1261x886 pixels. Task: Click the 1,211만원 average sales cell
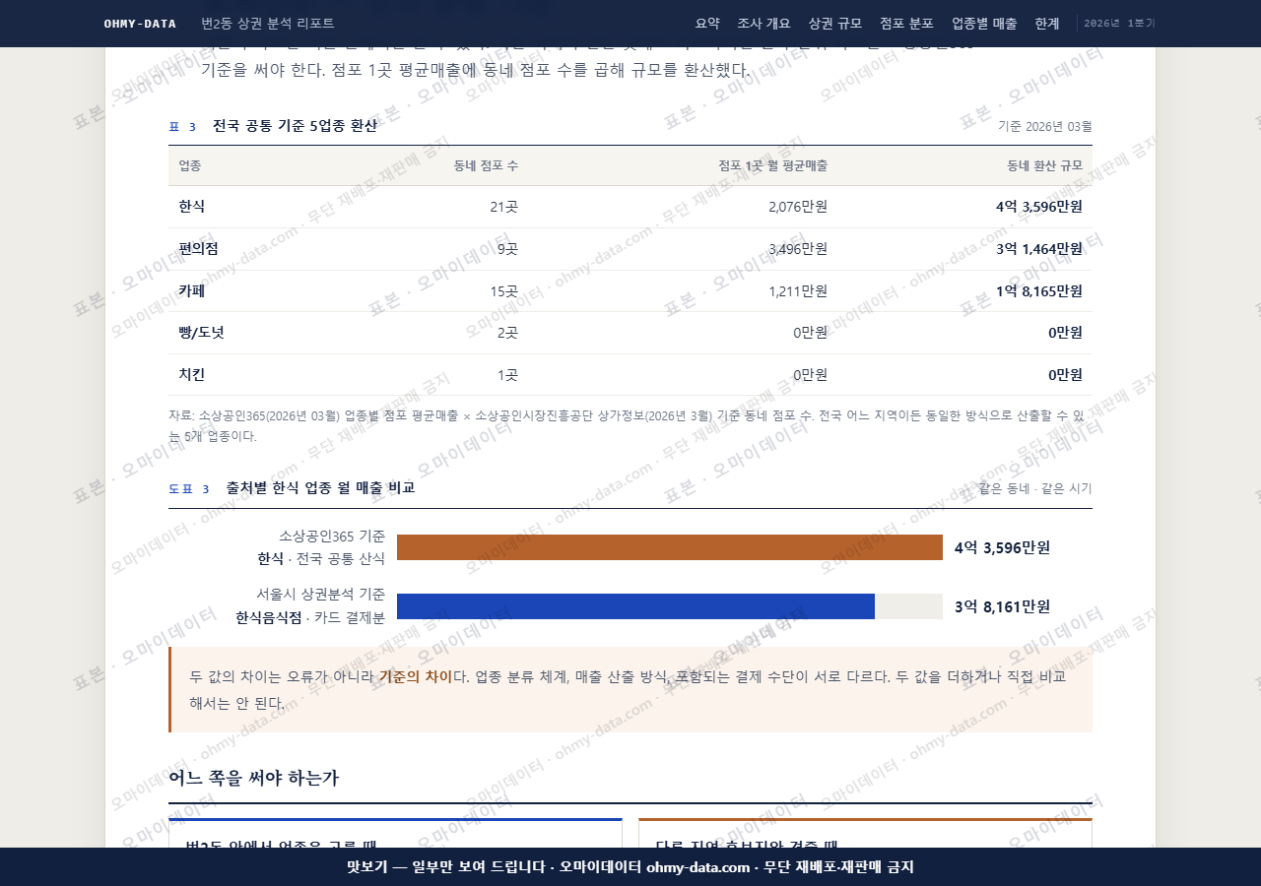click(x=798, y=290)
